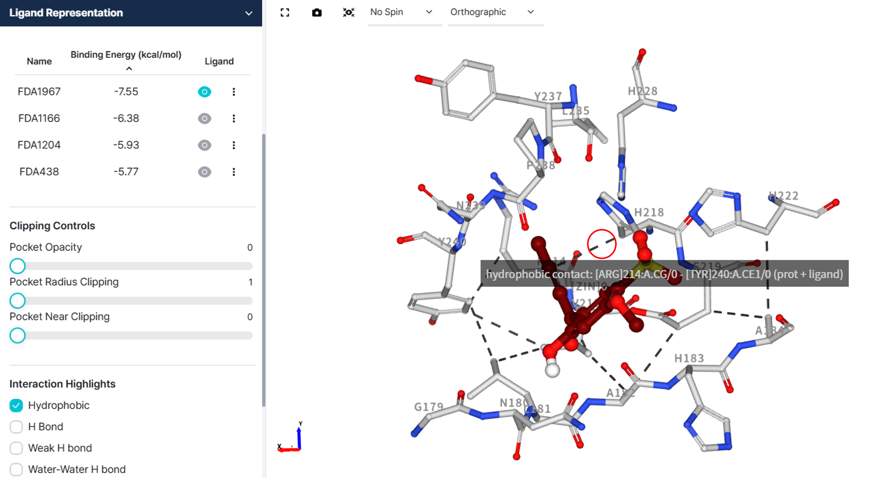Image resolution: width=877 pixels, height=478 pixels.
Task: Click the recenter view icon
Action: (348, 13)
